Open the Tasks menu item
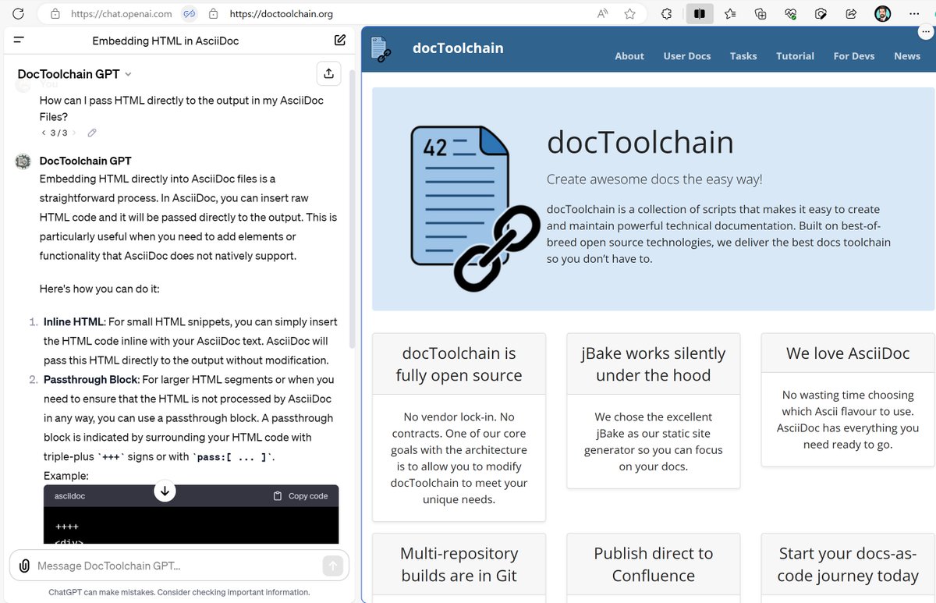The height and width of the screenshot is (603, 936). pos(743,56)
